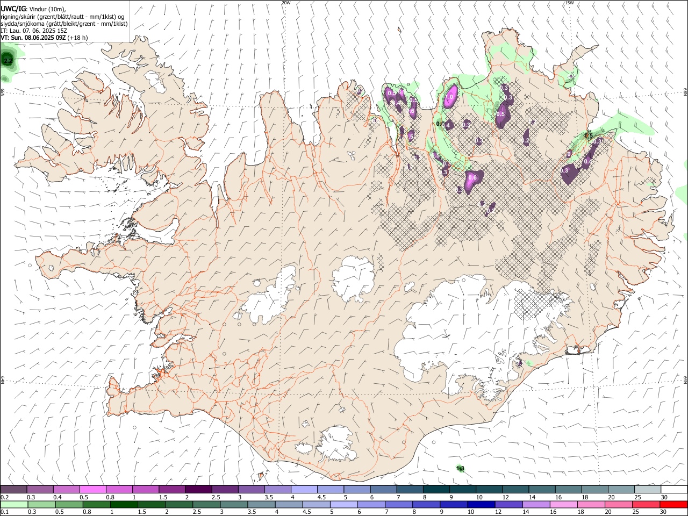Screen dimensions: 688x516
Task: Click the 2.2 rain value near the top-left corner
Action: [8, 61]
